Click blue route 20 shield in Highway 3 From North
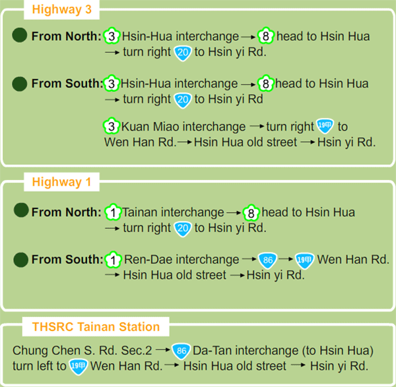This screenshot has height=387, width=396. tap(183, 53)
